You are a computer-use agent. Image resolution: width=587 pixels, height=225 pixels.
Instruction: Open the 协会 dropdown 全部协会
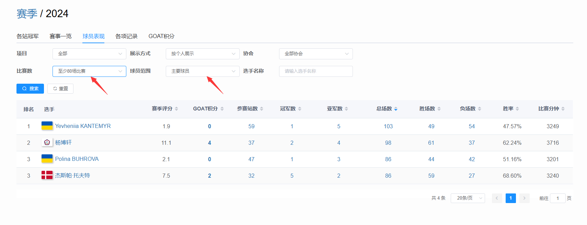(316, 54)
